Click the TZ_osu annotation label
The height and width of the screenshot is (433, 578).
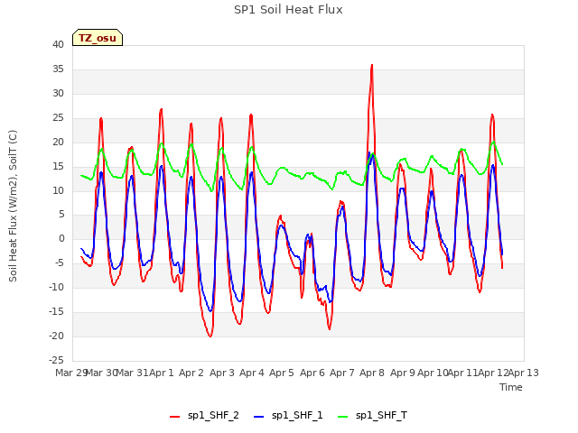tap(98, 38)
